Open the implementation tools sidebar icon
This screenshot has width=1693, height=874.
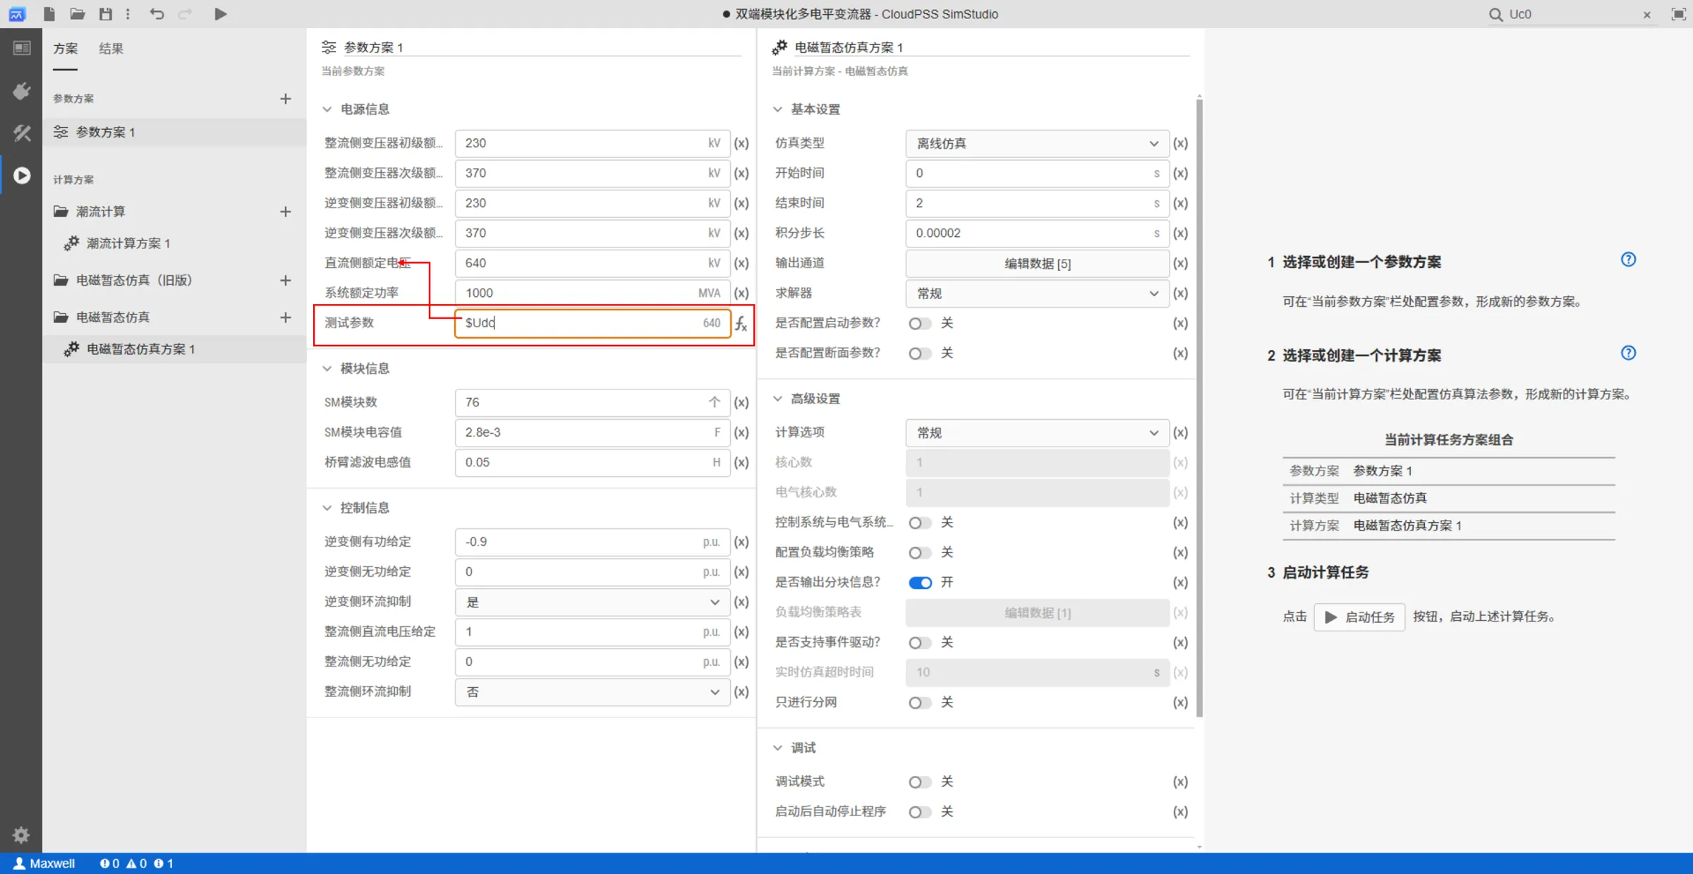(x=22, y=133)
